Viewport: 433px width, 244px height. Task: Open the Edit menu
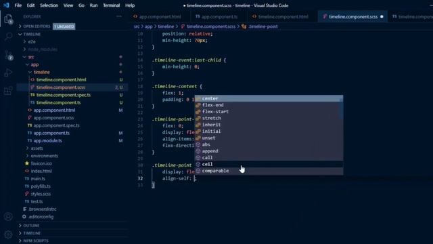pyautogui.click(x=30, y=5)
